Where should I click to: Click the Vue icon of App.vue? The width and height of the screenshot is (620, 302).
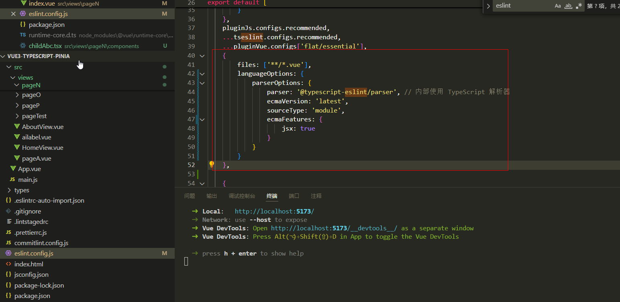tap(13, 169)
